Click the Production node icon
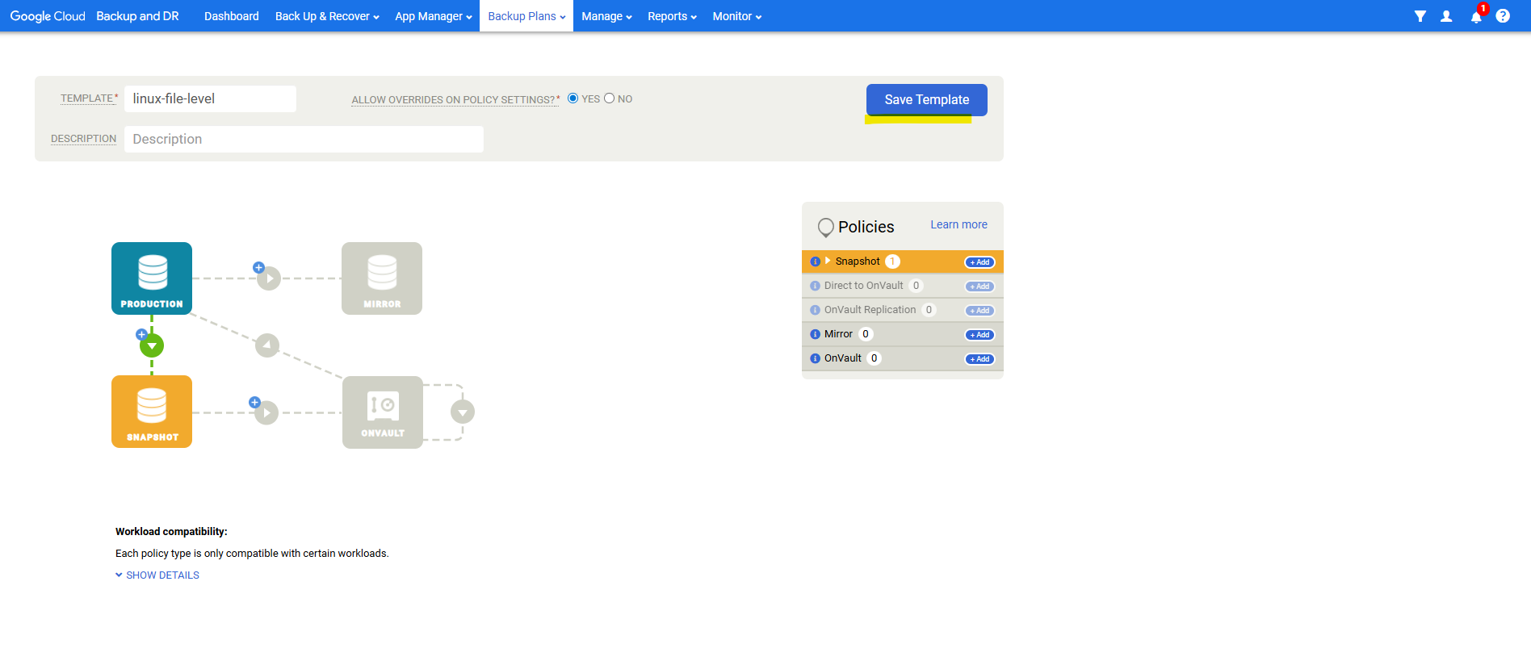1531x661 pixels. [x=152, y=278]
